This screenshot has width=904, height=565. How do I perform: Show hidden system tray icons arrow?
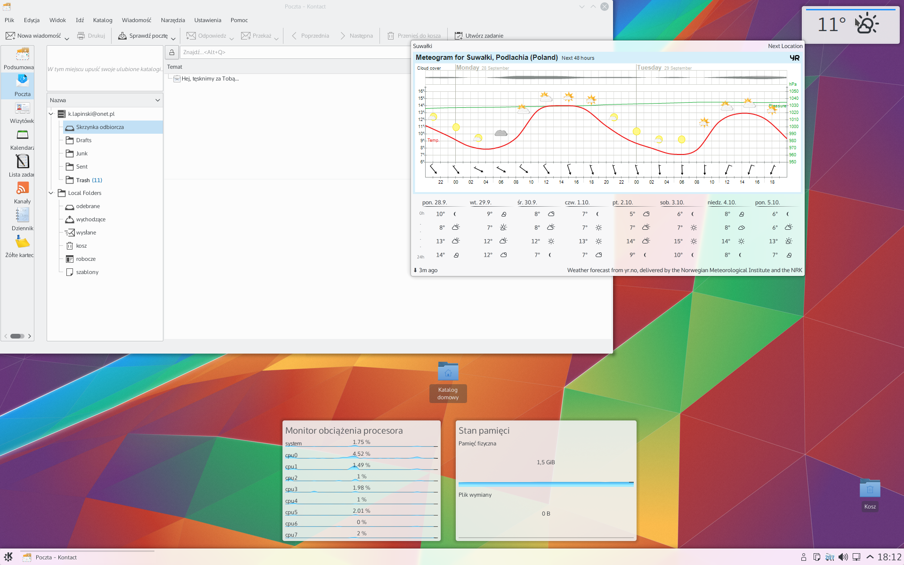(x=870, y=557)
